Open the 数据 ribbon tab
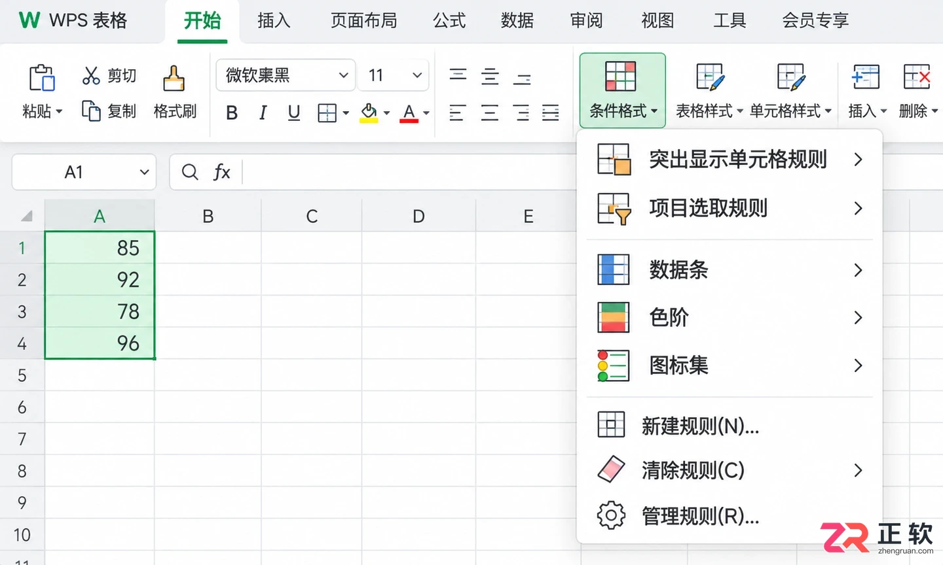Screen dimensions: 943x565 [517, 21]
